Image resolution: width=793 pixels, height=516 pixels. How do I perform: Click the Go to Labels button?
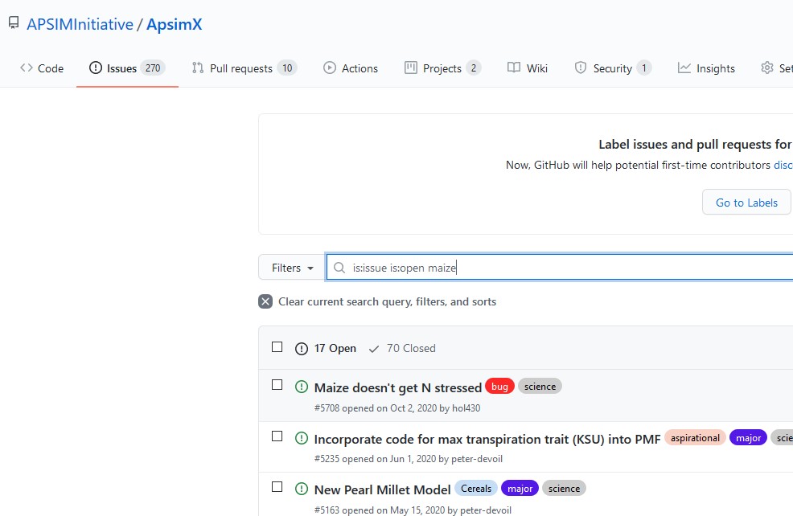(x=746, y=203)
